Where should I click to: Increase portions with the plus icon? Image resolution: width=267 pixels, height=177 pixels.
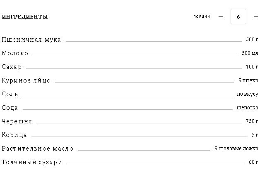click(256, 17)
